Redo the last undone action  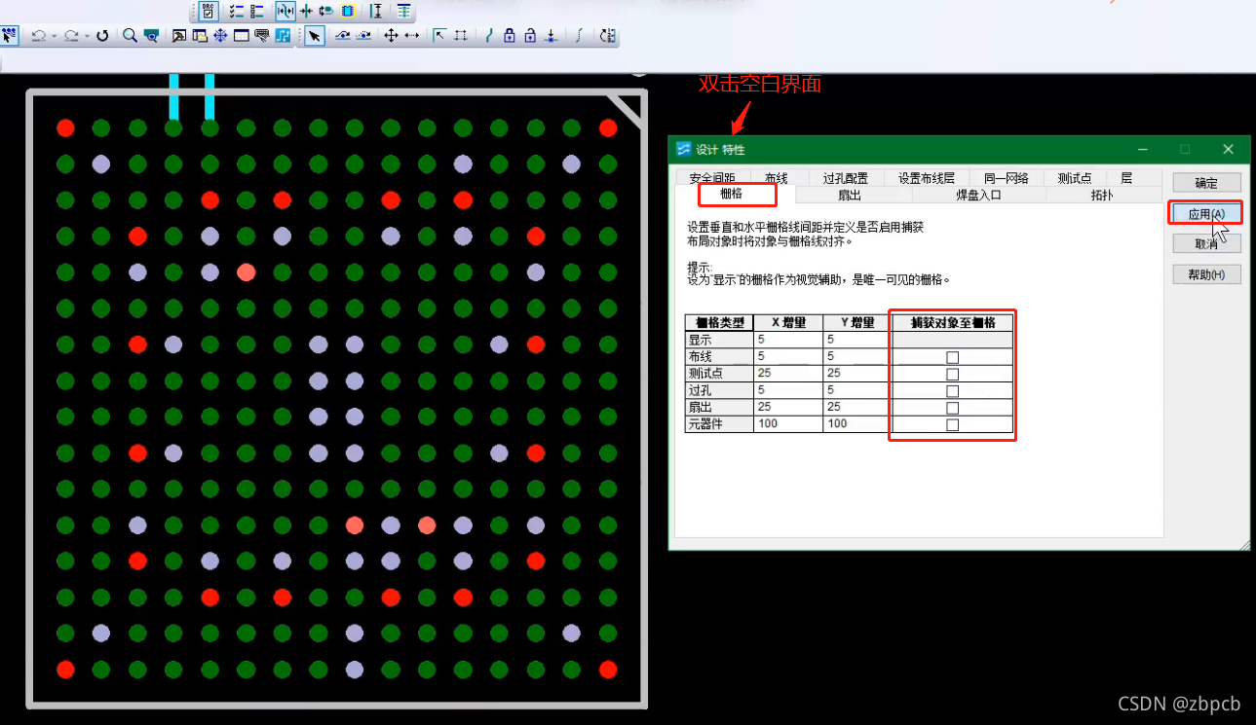pos(71,36)
